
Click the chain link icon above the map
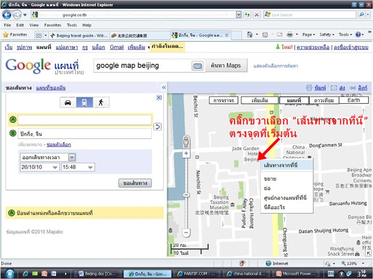(353, 88)
